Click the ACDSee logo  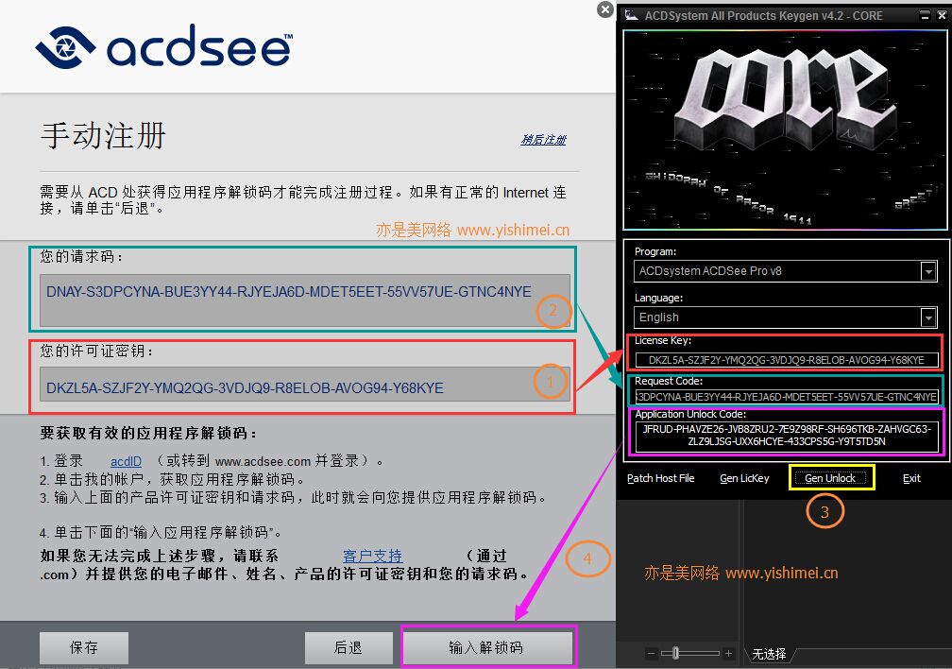coord(163,46)
